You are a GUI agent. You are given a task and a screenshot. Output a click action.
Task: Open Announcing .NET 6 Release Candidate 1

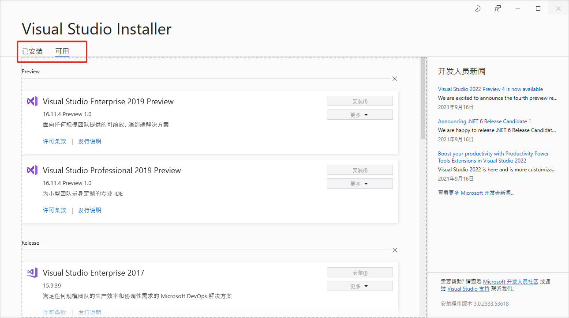click(484, 121)
